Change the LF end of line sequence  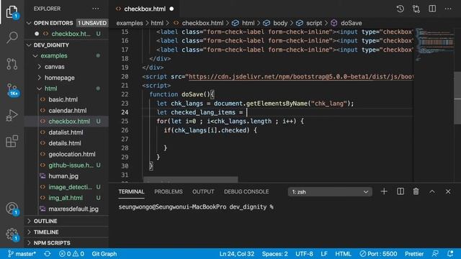coord(324,254)
